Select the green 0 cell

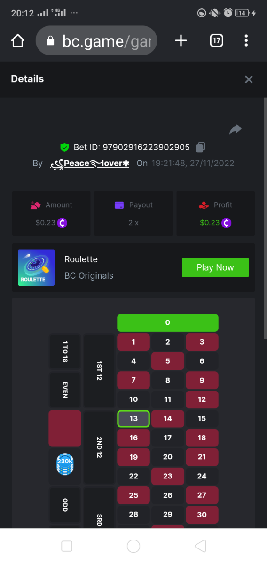(168, 322)
